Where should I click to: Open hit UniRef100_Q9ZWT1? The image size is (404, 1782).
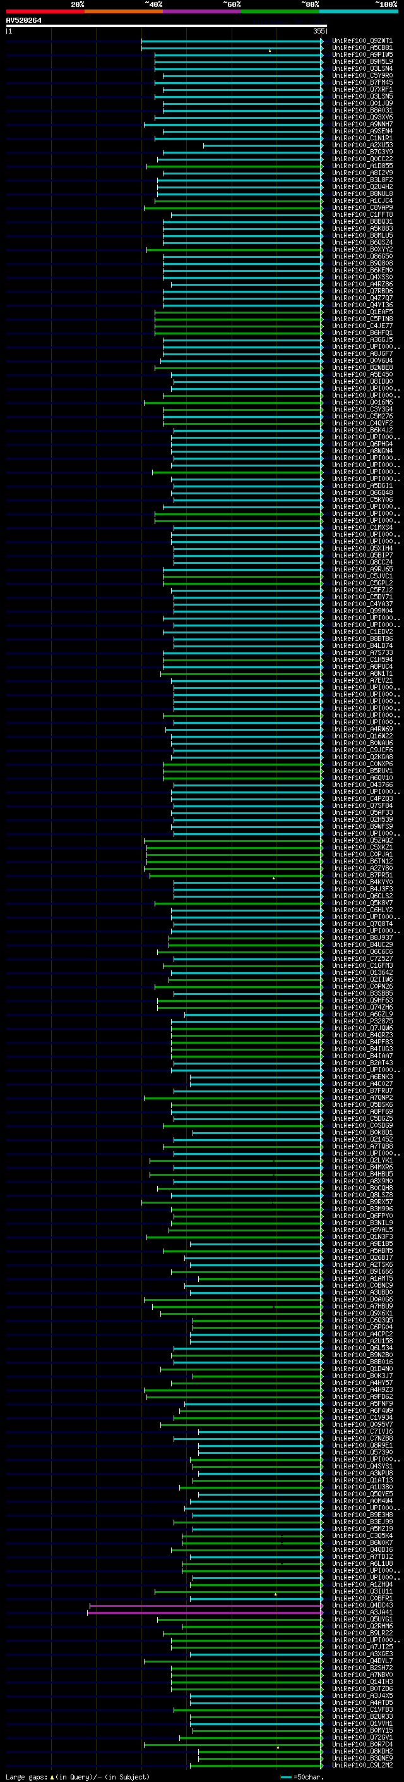(362, 41)
